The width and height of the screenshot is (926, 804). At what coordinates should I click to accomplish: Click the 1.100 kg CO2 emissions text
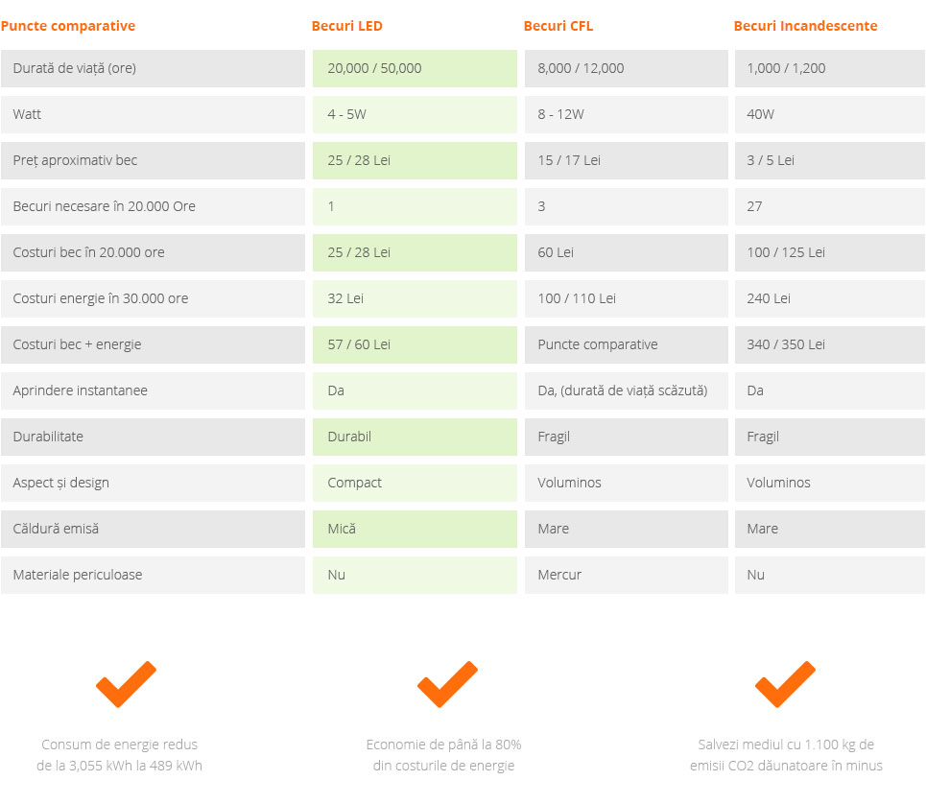tap(786, 755)
